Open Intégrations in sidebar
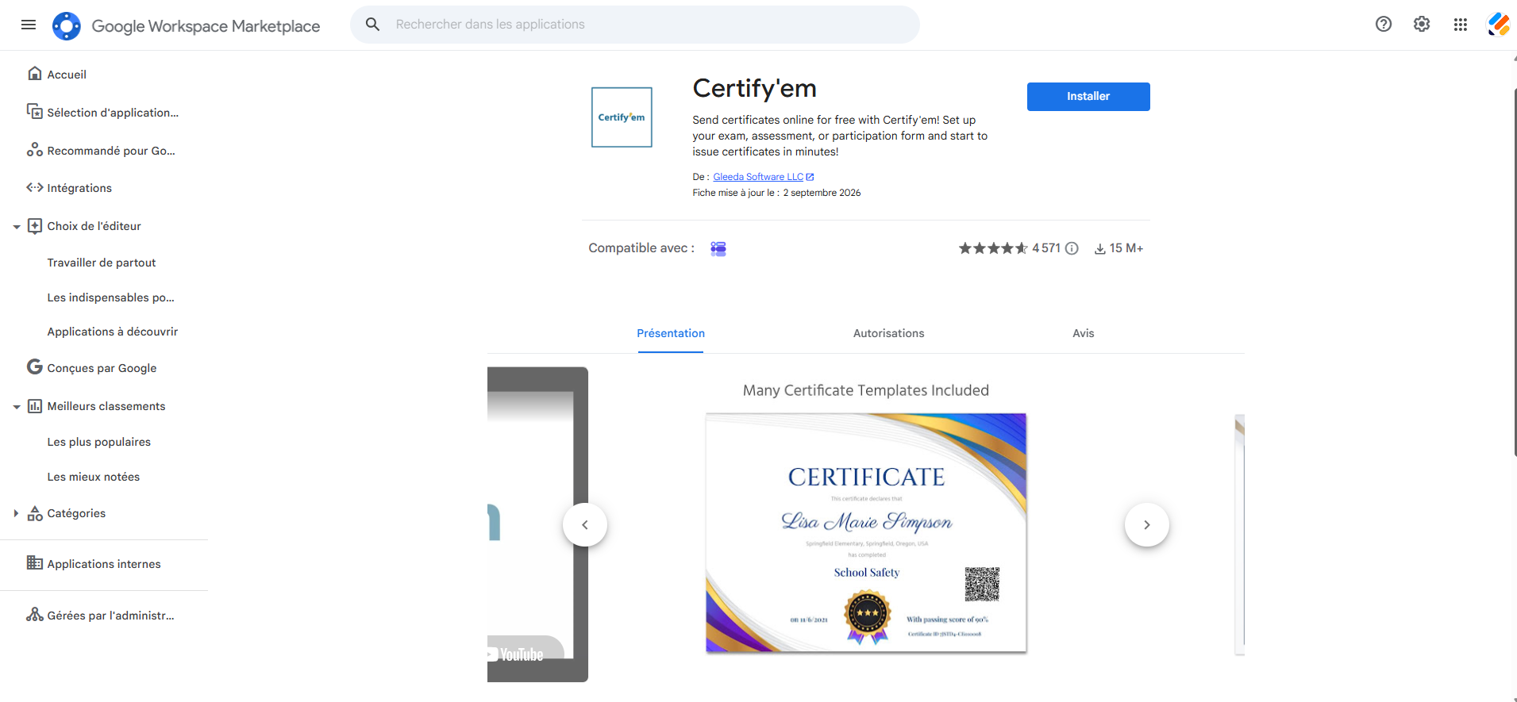This screenshot has width=1517, height=702. 79,188
